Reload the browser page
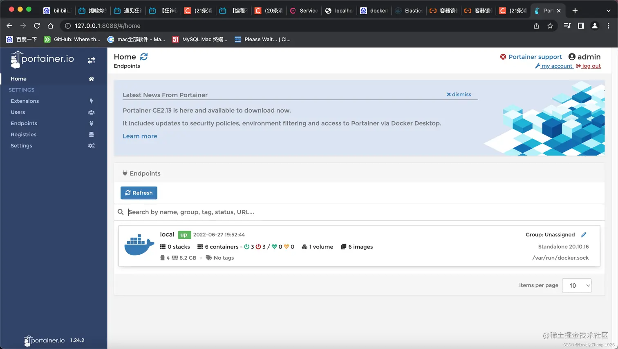The image size is (618, 349). click(37, 26)
